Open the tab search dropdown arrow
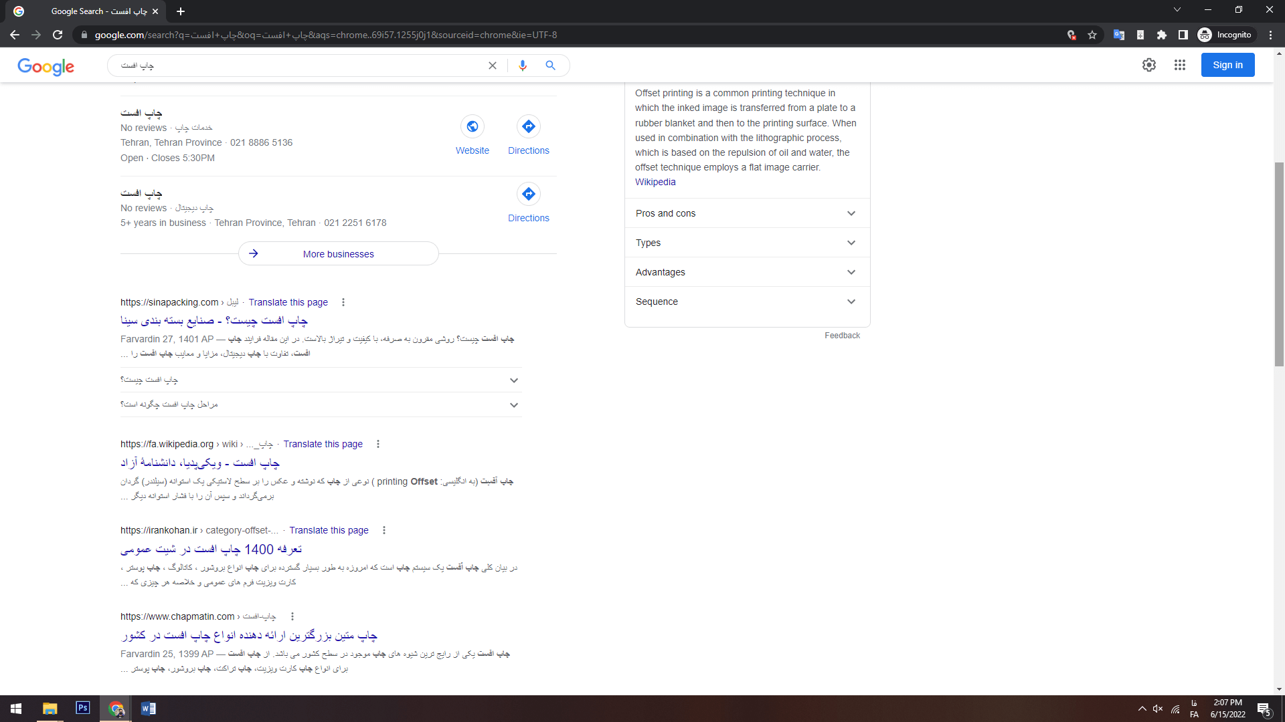This screenshot has width=1285, height=722. 1177,9
